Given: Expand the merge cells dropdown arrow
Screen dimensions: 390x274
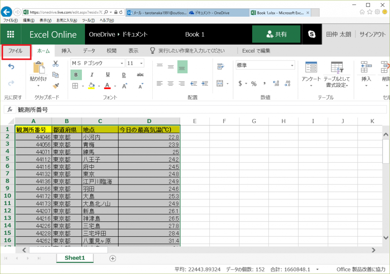Looking at the screenshot, I should pos(228,83).
